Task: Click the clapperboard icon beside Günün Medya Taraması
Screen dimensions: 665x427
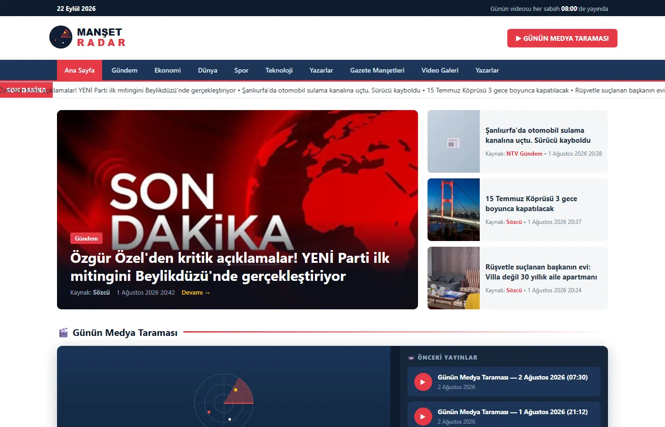Action: point(63,333)
